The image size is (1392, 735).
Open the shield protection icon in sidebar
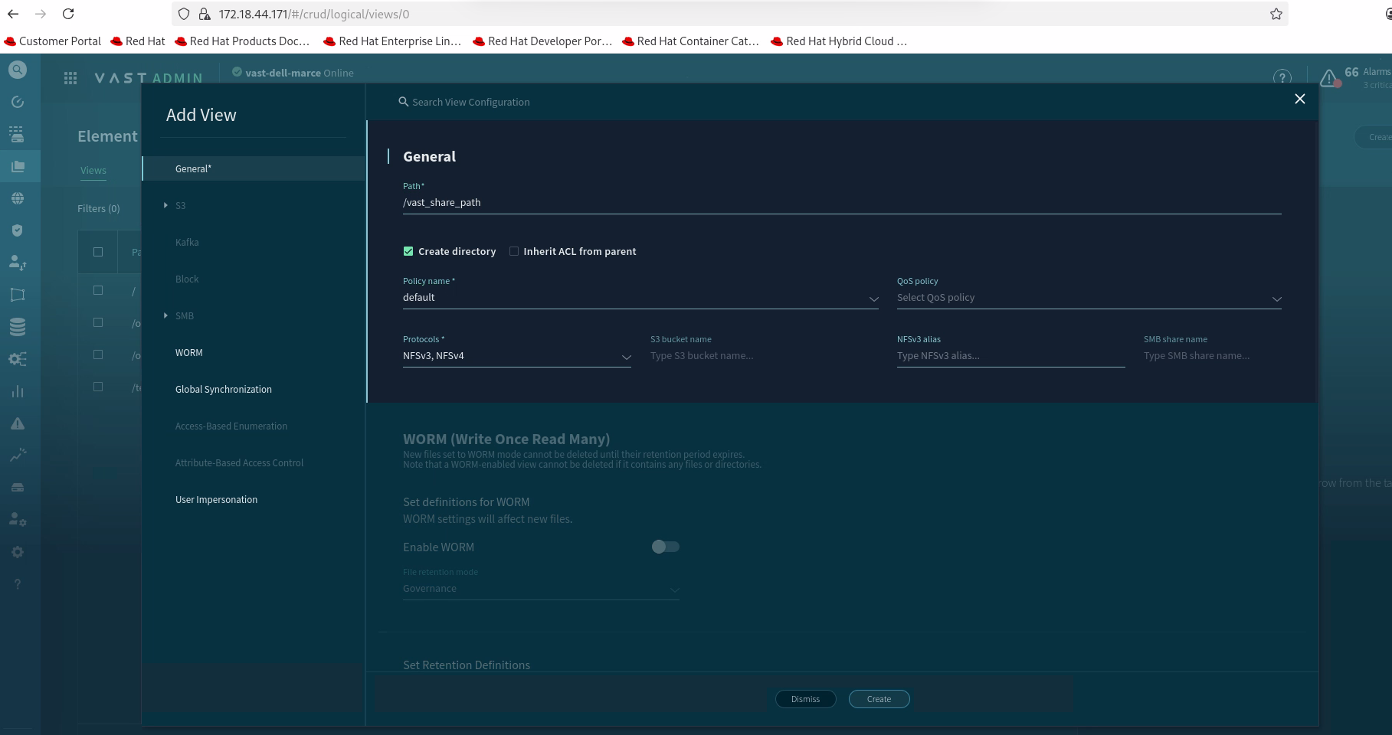point(18,230)
